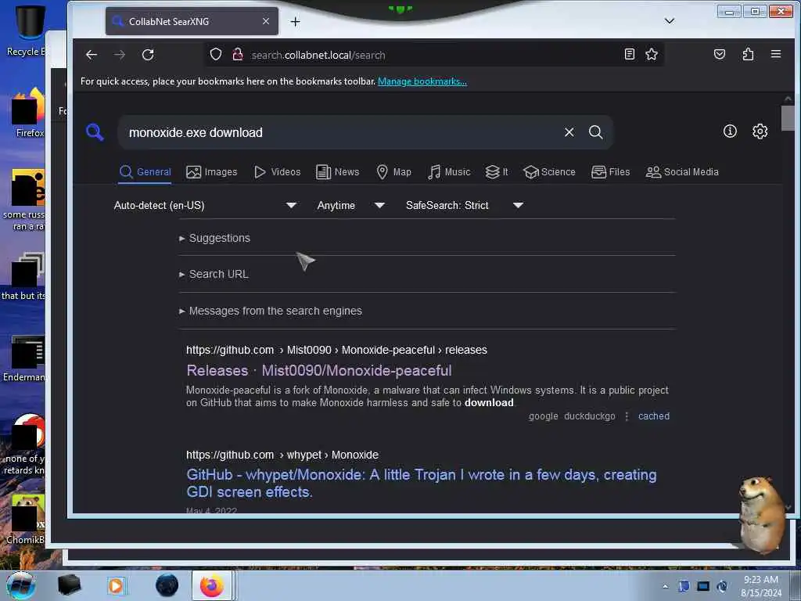Toggle reader view icon in address bar
Image resolution: width=801 pixels, height=601 pixels.
tap(630, 54)
